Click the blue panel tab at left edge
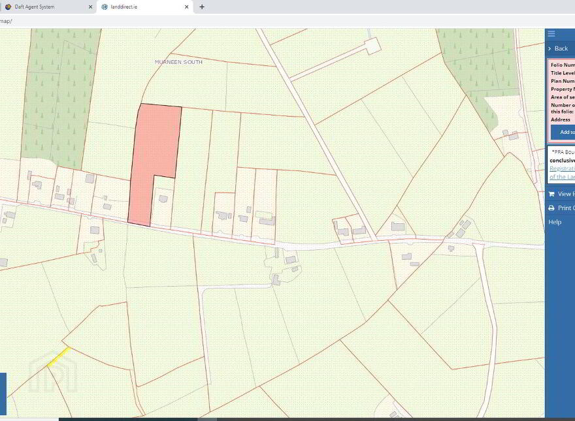 (x=3, y=394)
